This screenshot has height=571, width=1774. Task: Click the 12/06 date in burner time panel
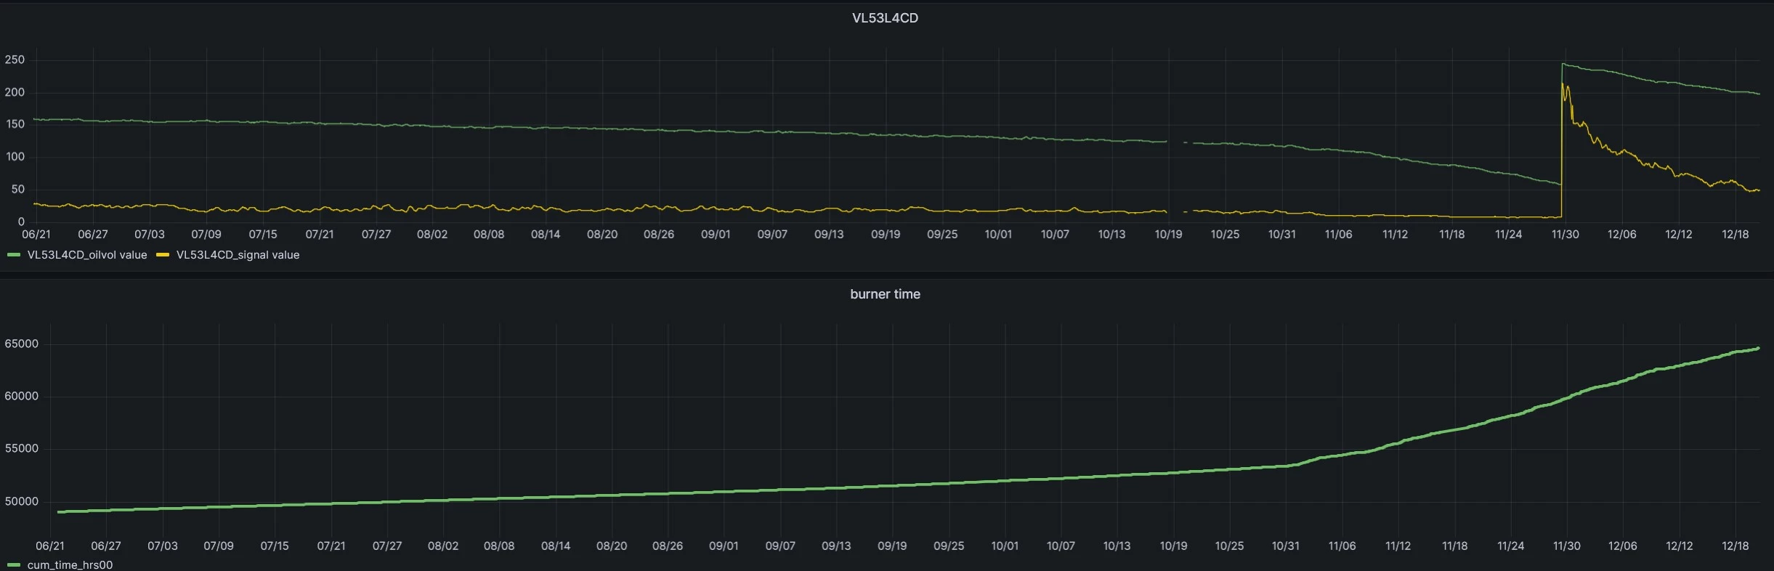point(1622,546)
